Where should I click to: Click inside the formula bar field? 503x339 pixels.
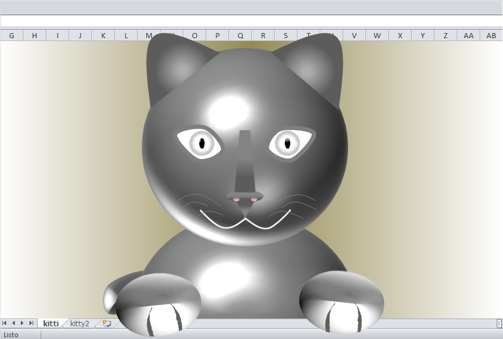click(251, 21)
